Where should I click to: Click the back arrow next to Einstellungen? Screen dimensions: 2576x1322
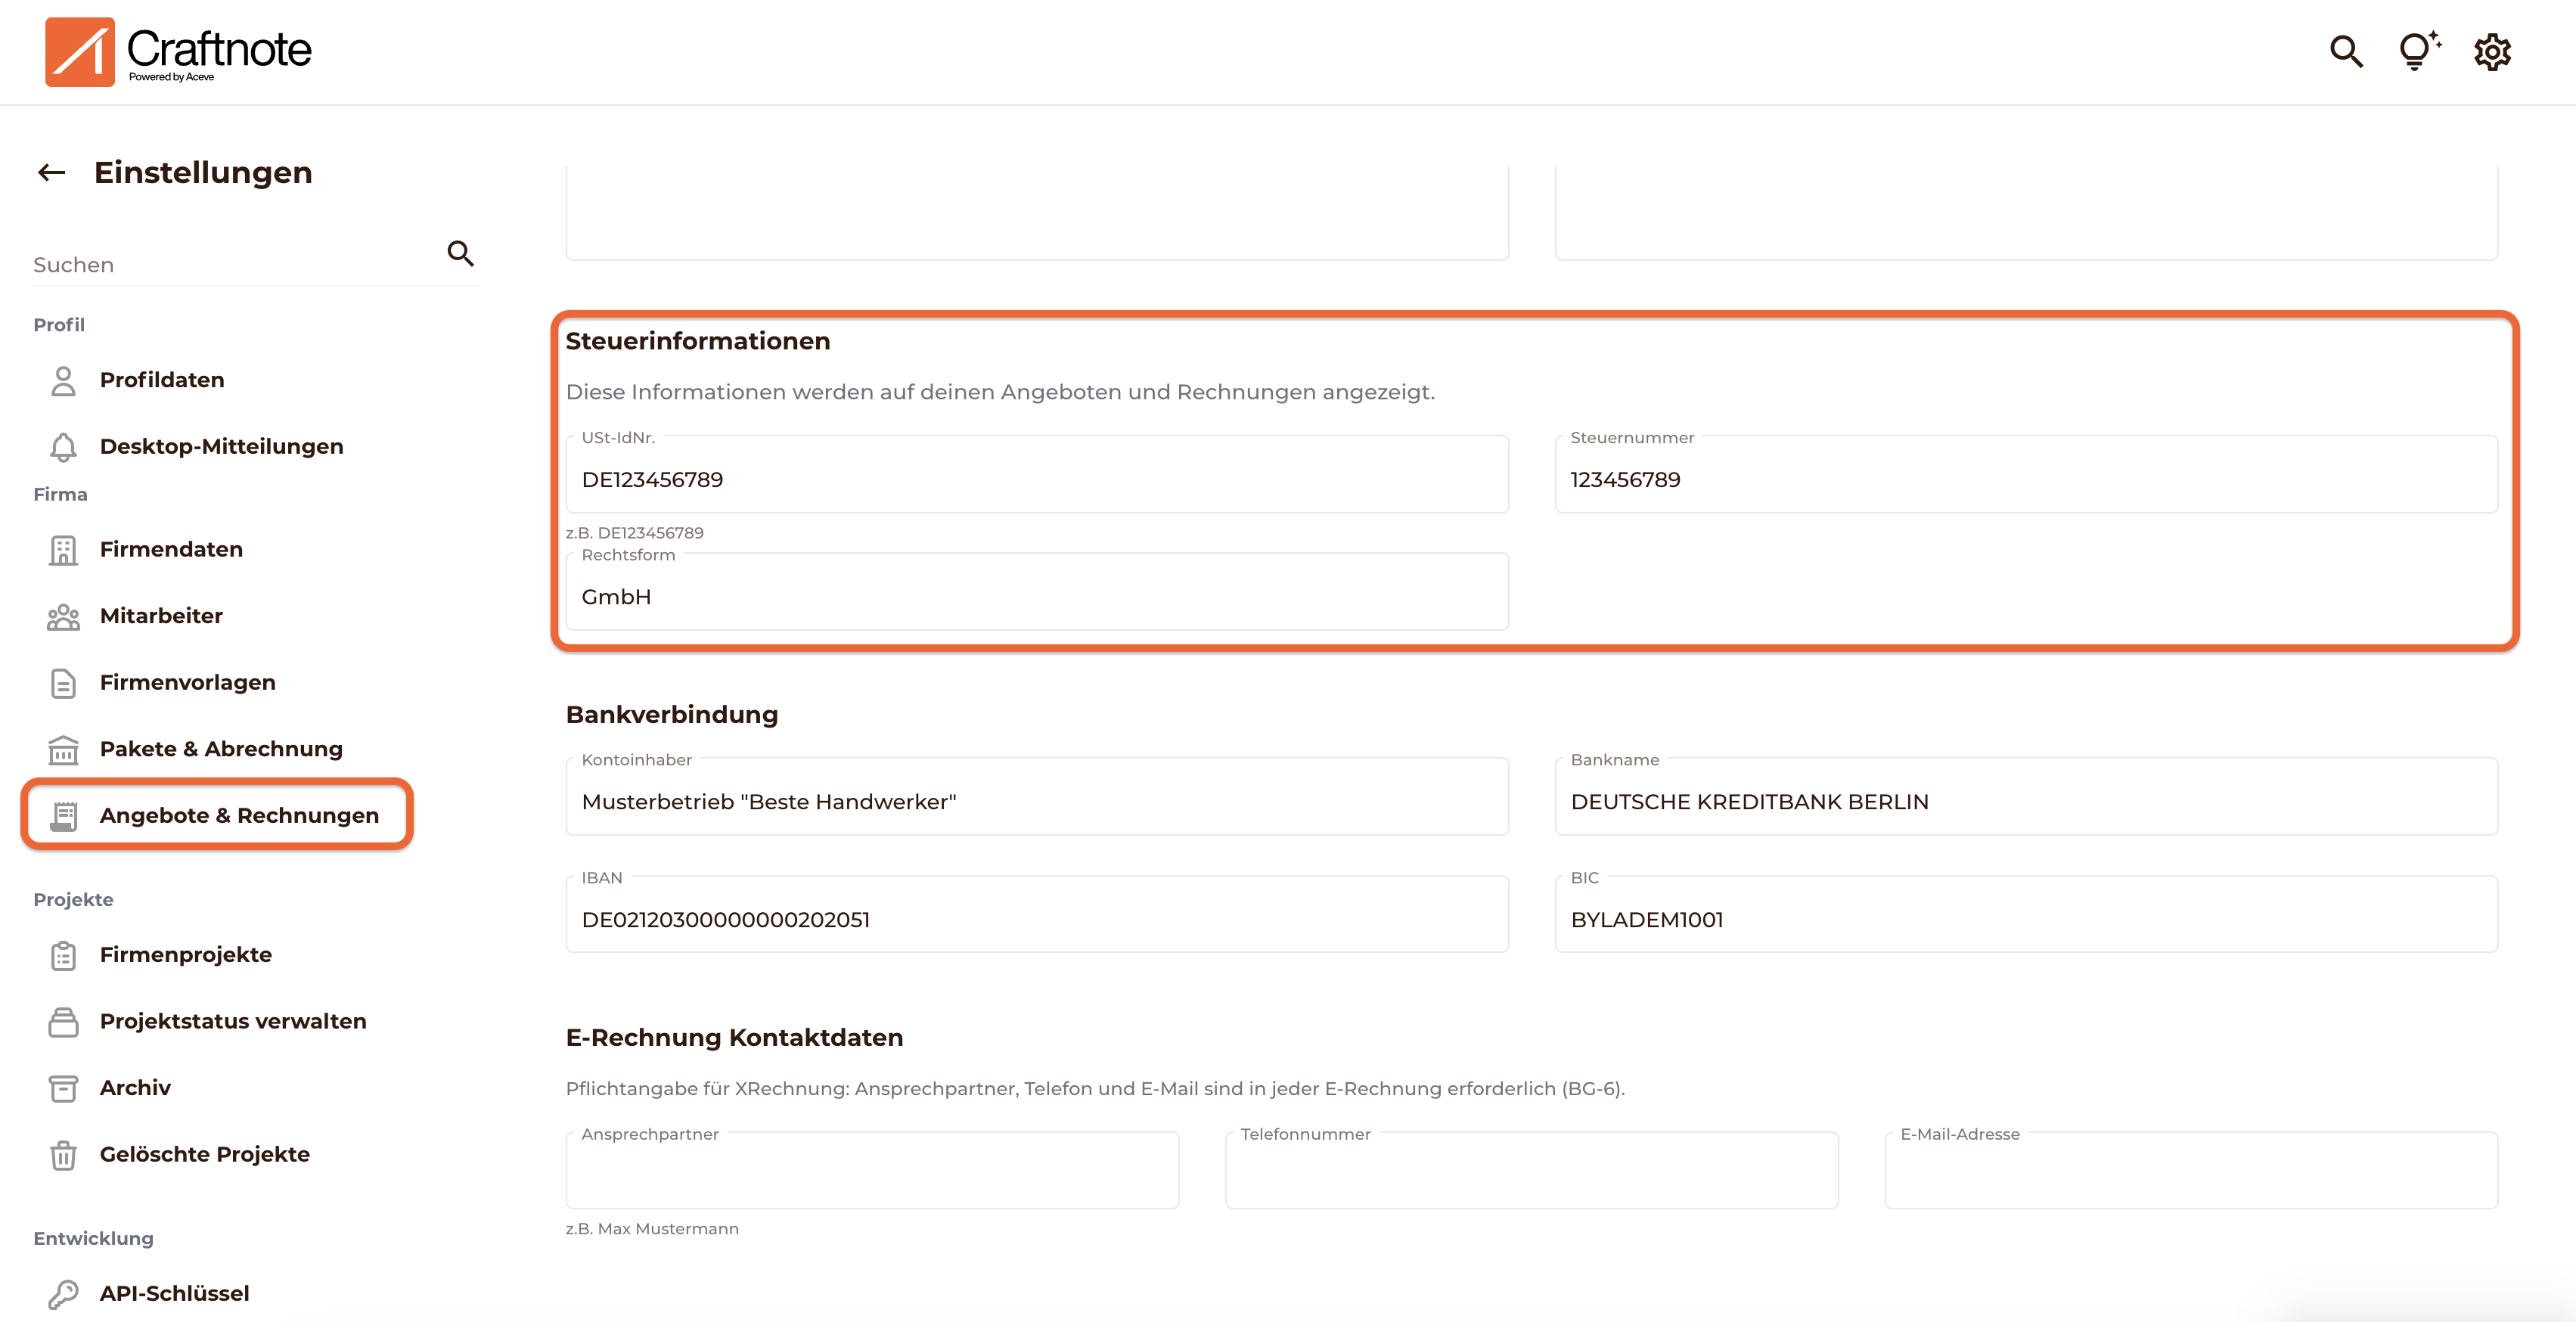52,173
